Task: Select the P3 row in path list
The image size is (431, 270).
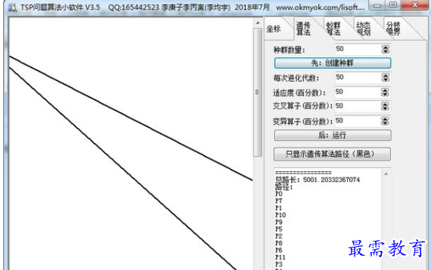Action: click(279, 265)
